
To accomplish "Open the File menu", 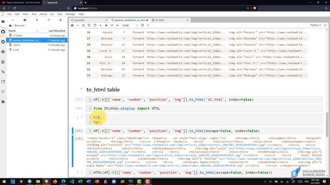I will click(9, 14).
